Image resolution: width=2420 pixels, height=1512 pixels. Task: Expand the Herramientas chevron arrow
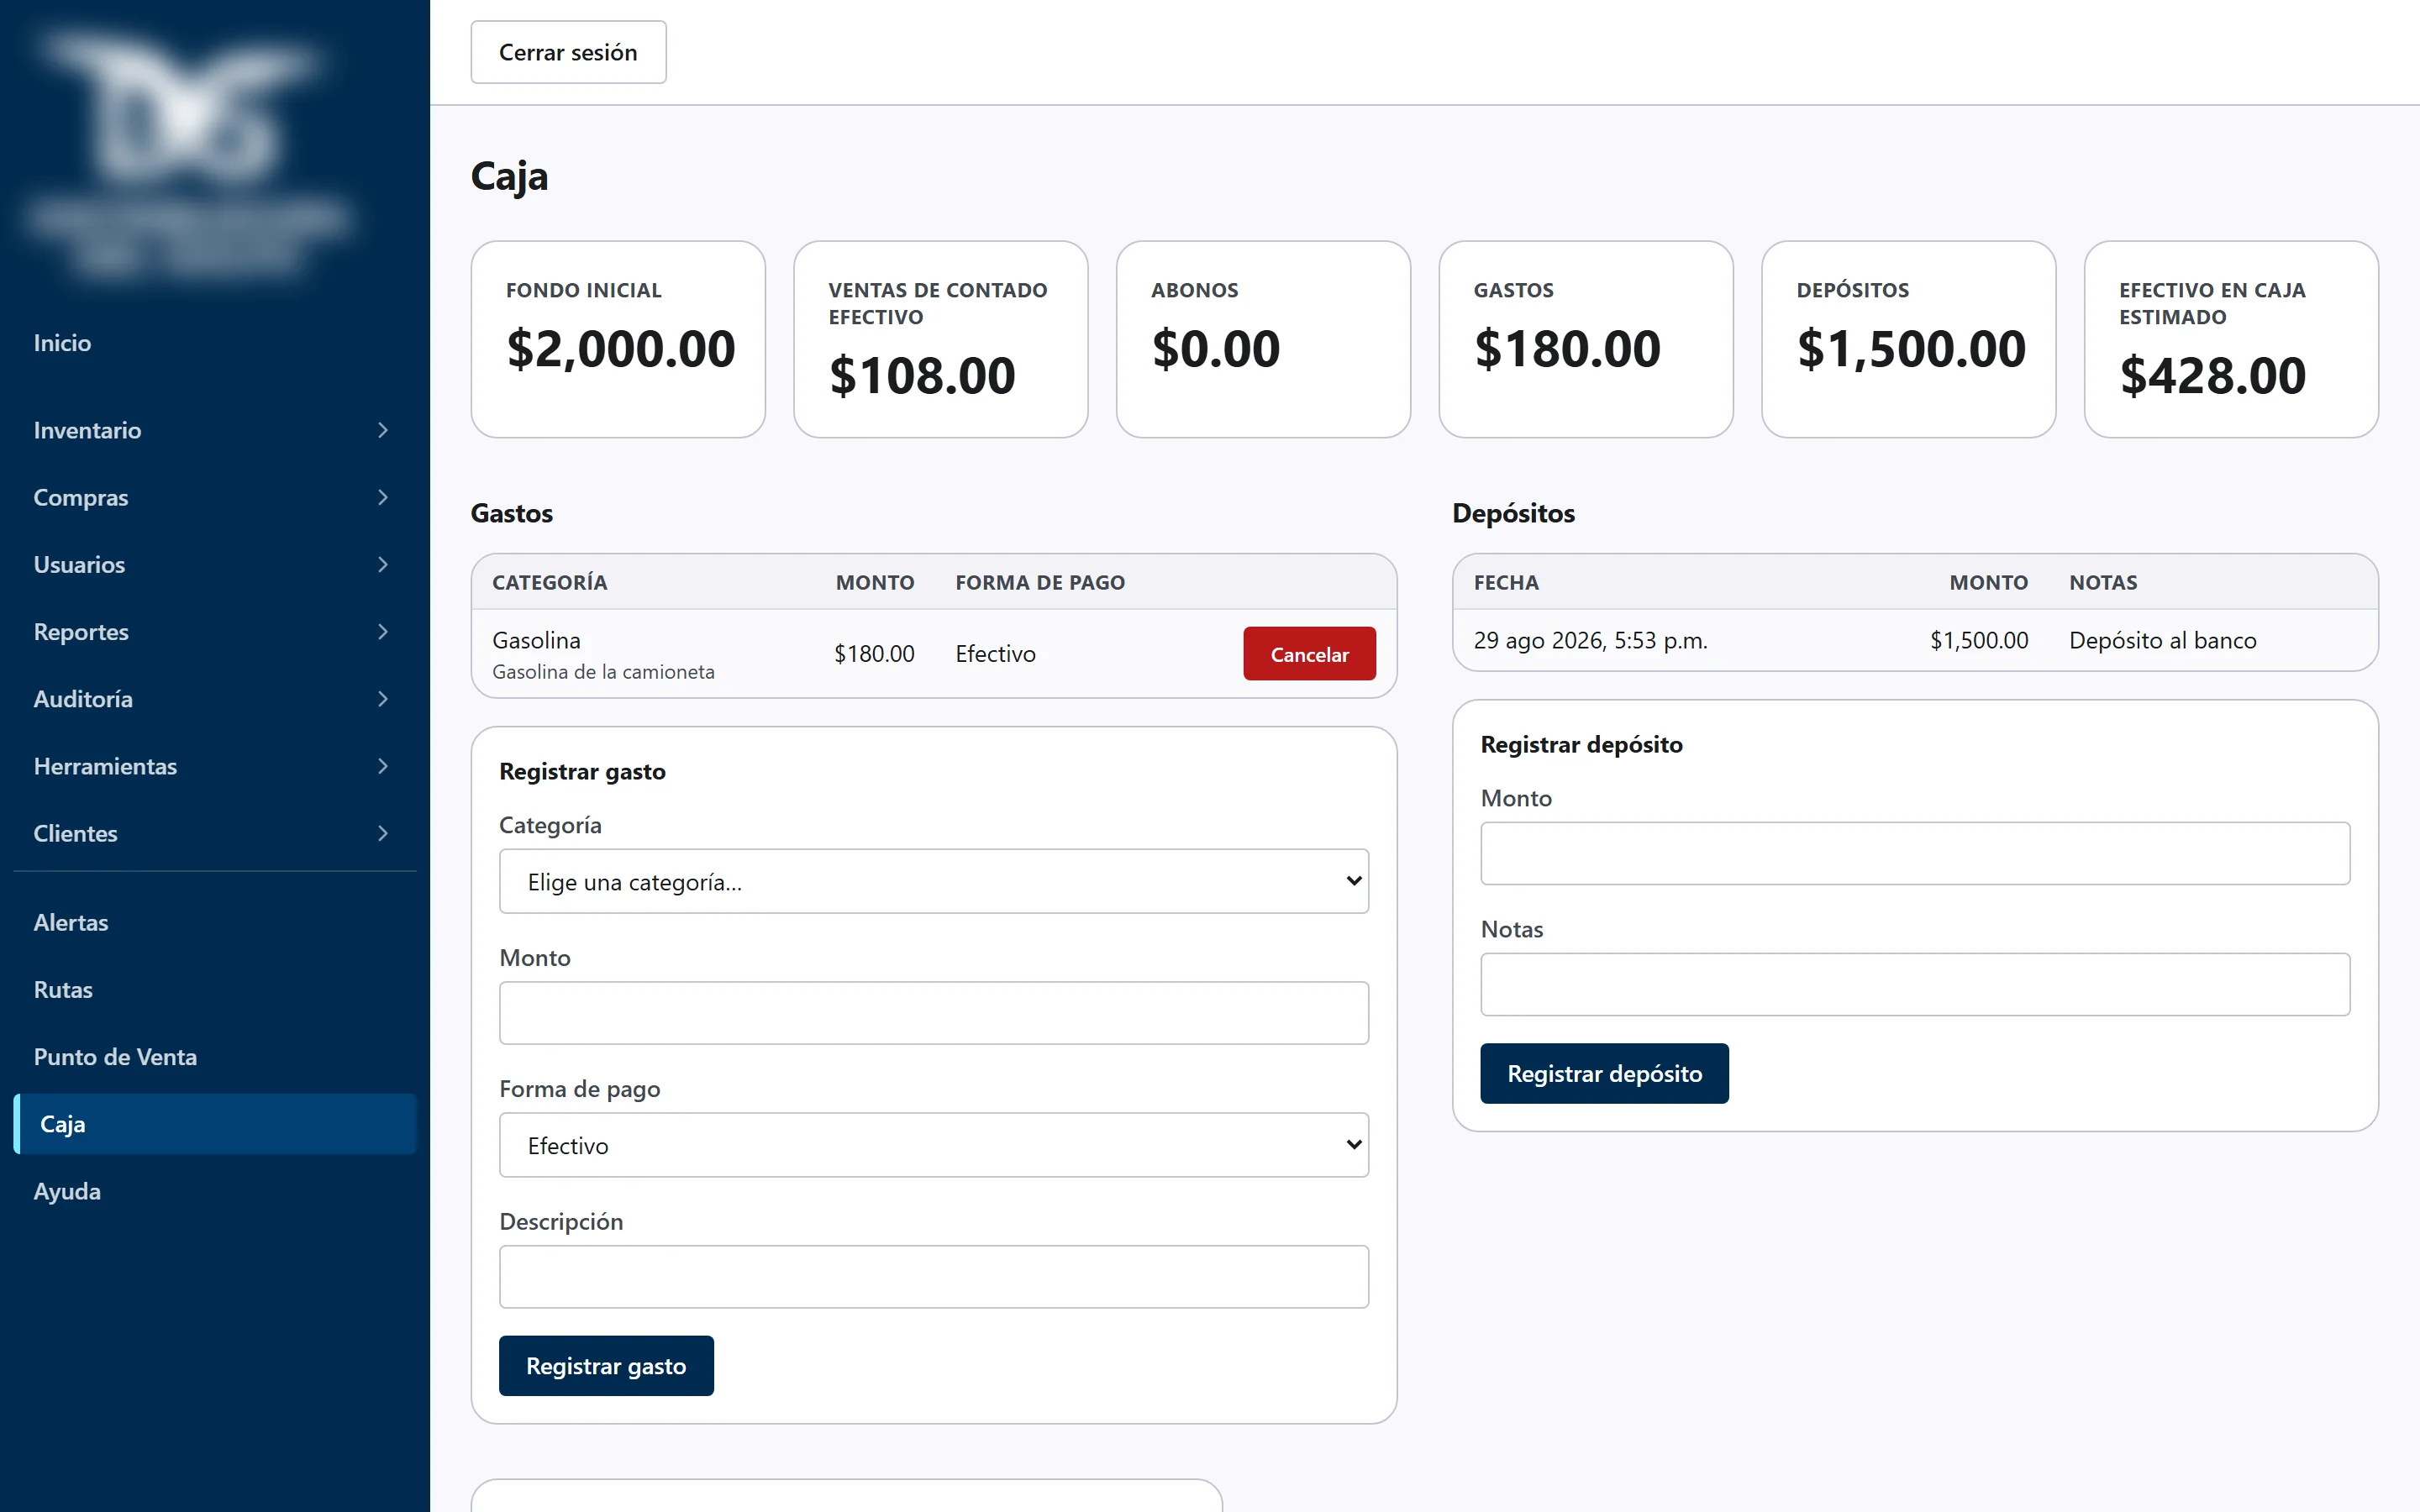382,766
